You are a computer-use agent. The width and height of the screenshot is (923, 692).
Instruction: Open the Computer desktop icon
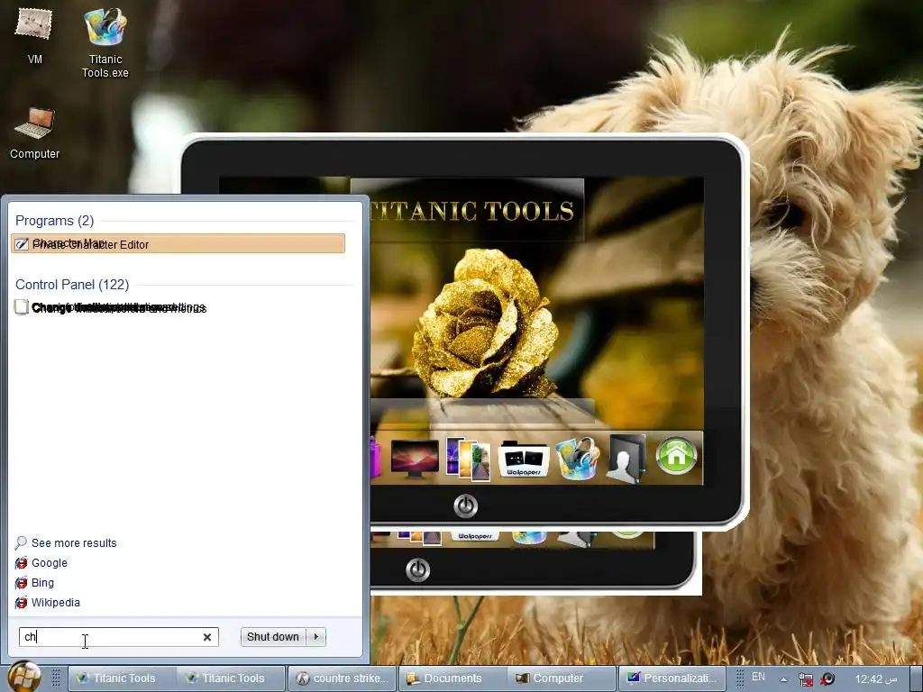point(34,133)
